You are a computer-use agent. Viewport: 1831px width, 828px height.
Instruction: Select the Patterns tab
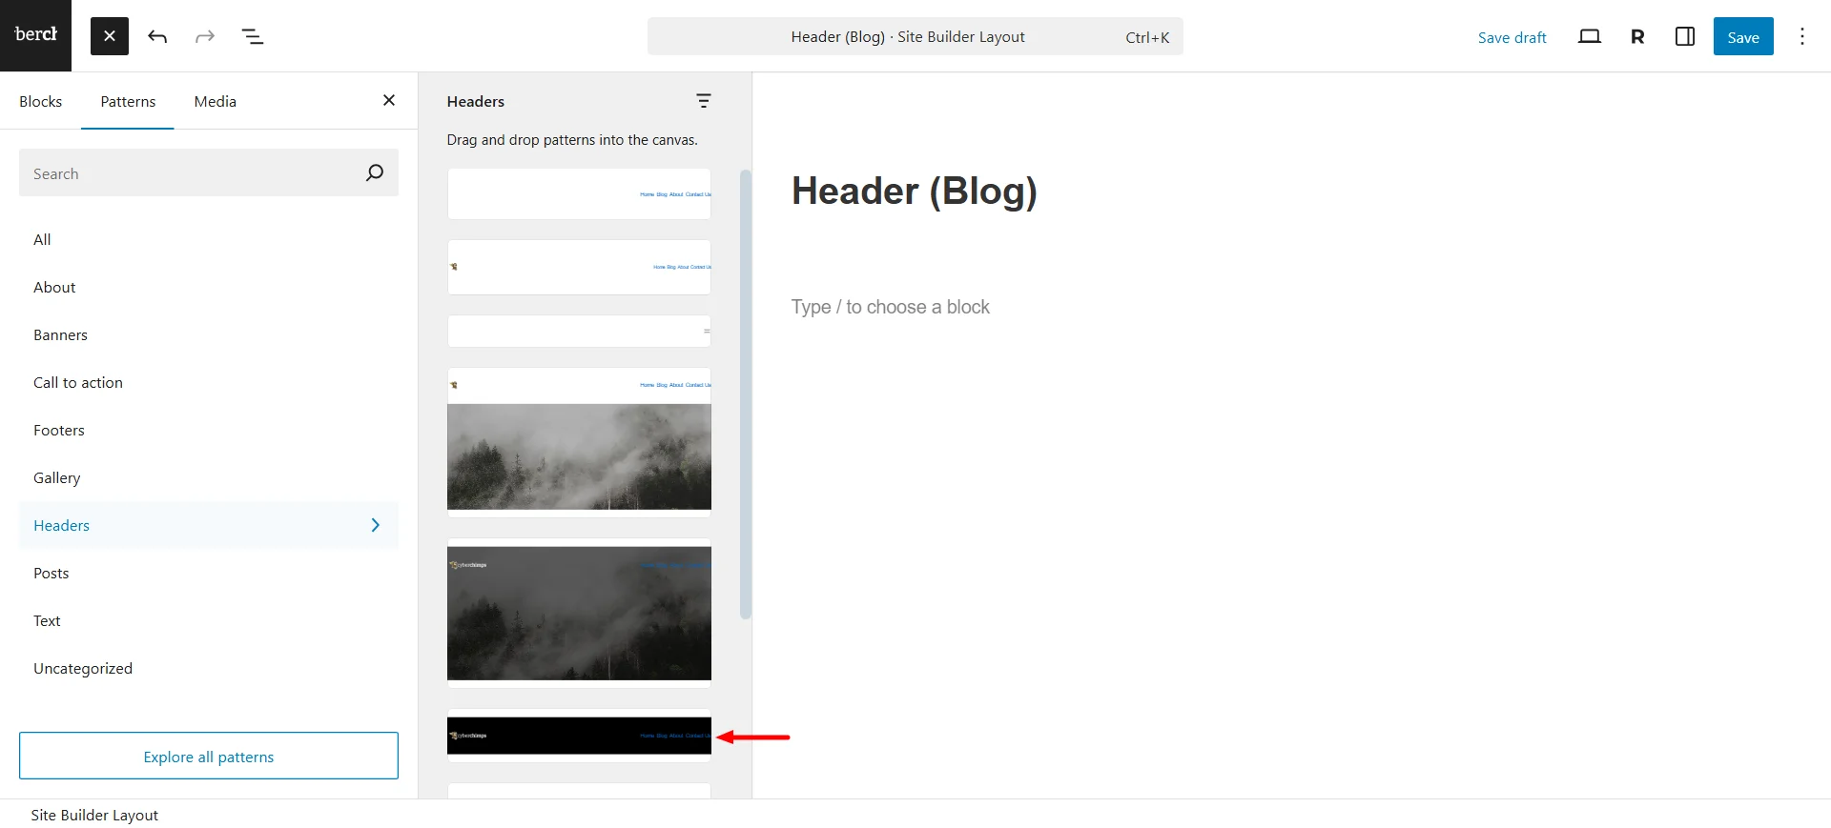[128, 101]
